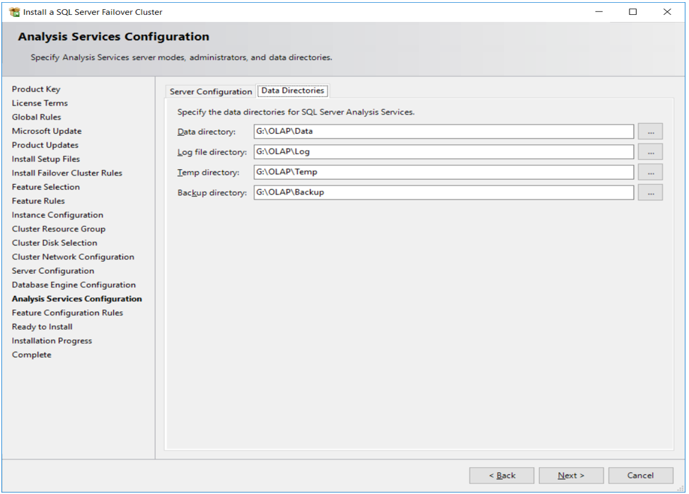The width and height of the screenshot is (689, 494).
Task: Browse for the Log file directory
Action: (650, 151)
